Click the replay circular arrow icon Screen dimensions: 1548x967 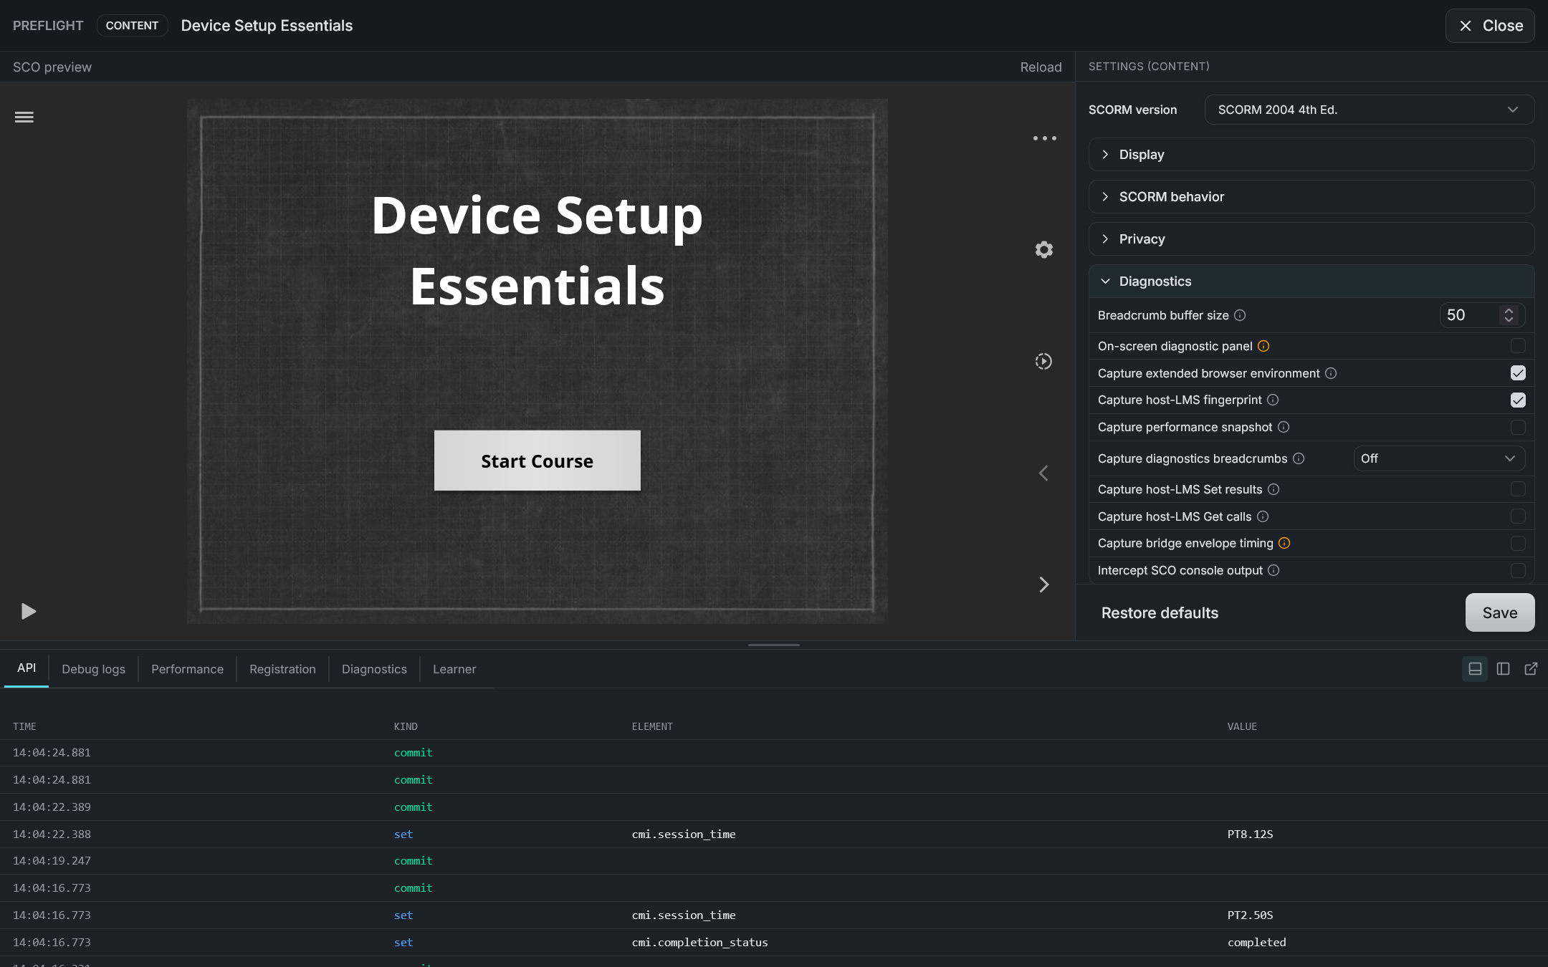click(x=1044, y=362)
